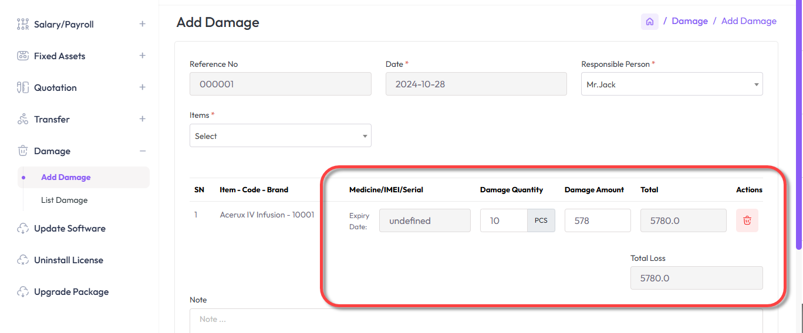
Task: Click the Update Software cloud icon
Action: [23, 229]
